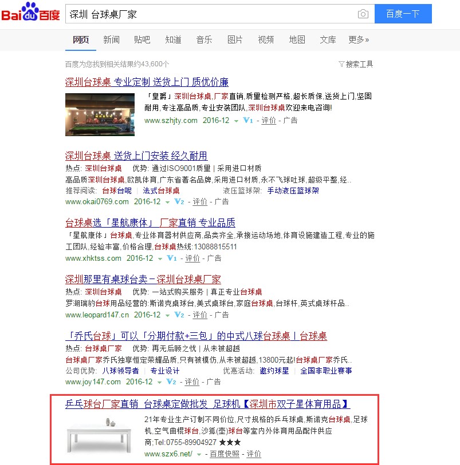460x465 pixels.
Task: Click the www.leopard147.cn URL
Action: click(x=97, y=315)
